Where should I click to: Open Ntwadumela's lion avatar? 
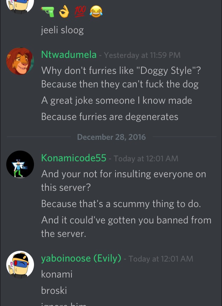click(x=20, y=61)
